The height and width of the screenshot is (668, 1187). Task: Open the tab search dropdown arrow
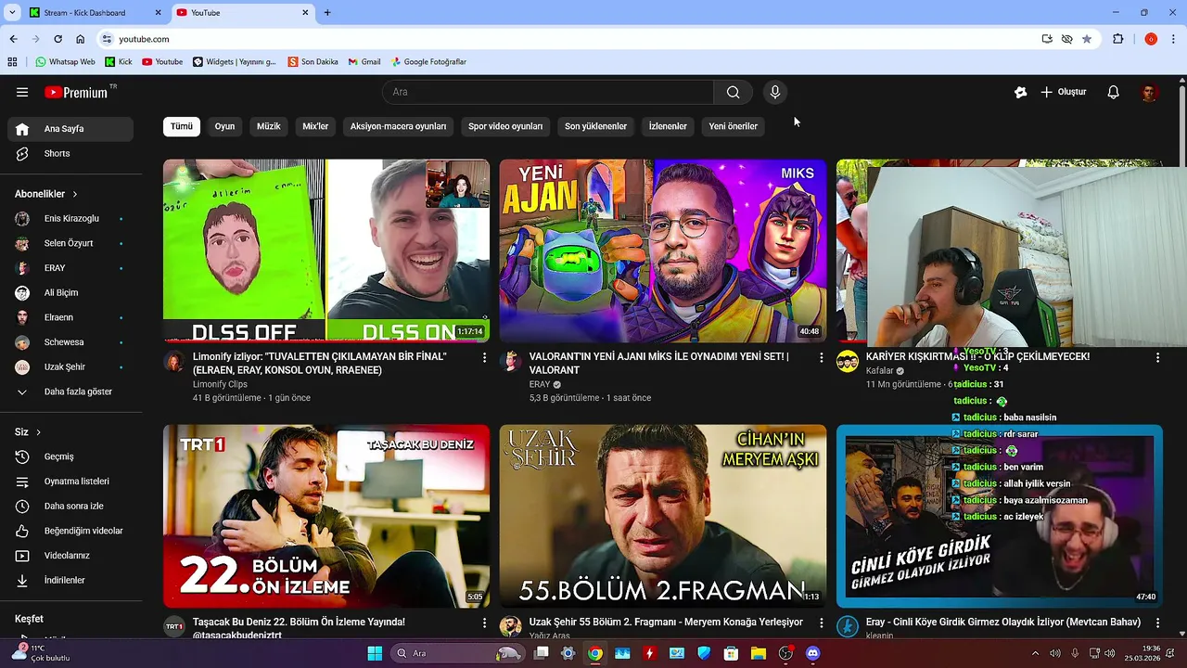pyautogui.click(x=12, y=13)
